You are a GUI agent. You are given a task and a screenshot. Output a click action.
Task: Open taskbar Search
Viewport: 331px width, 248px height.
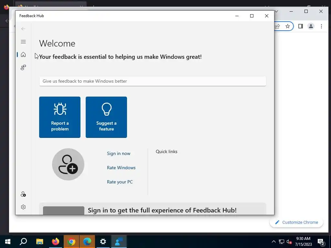point(23,242)
